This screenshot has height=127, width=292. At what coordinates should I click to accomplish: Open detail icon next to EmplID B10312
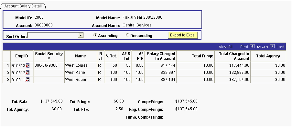point(27,73)
